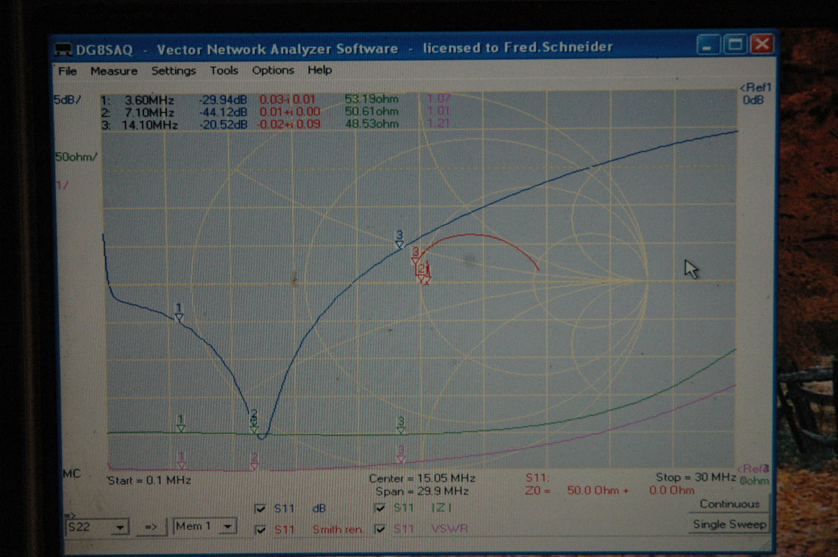
Task: Click the 53.19ohm impedance value
Action: [x=371, y=99]
